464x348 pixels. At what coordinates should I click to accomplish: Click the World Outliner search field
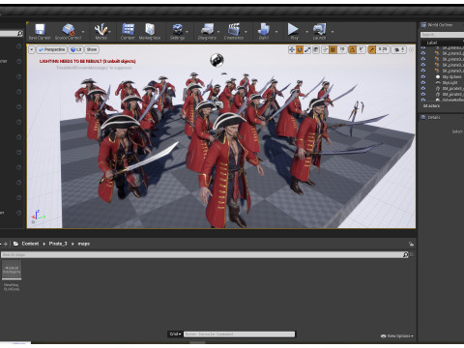442,35
